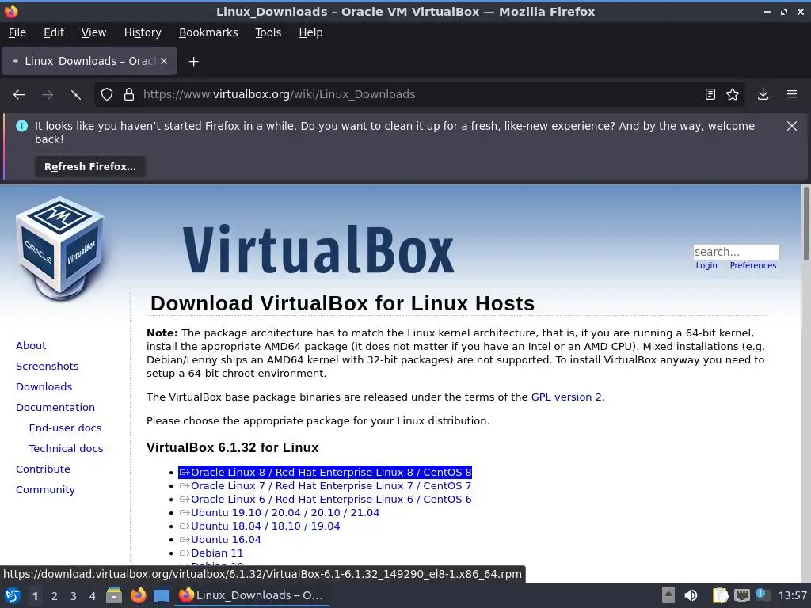Viewport: 811px width, 608px height.
Task: Open the Screenshots sidebar link
Action: coord(47,366)
